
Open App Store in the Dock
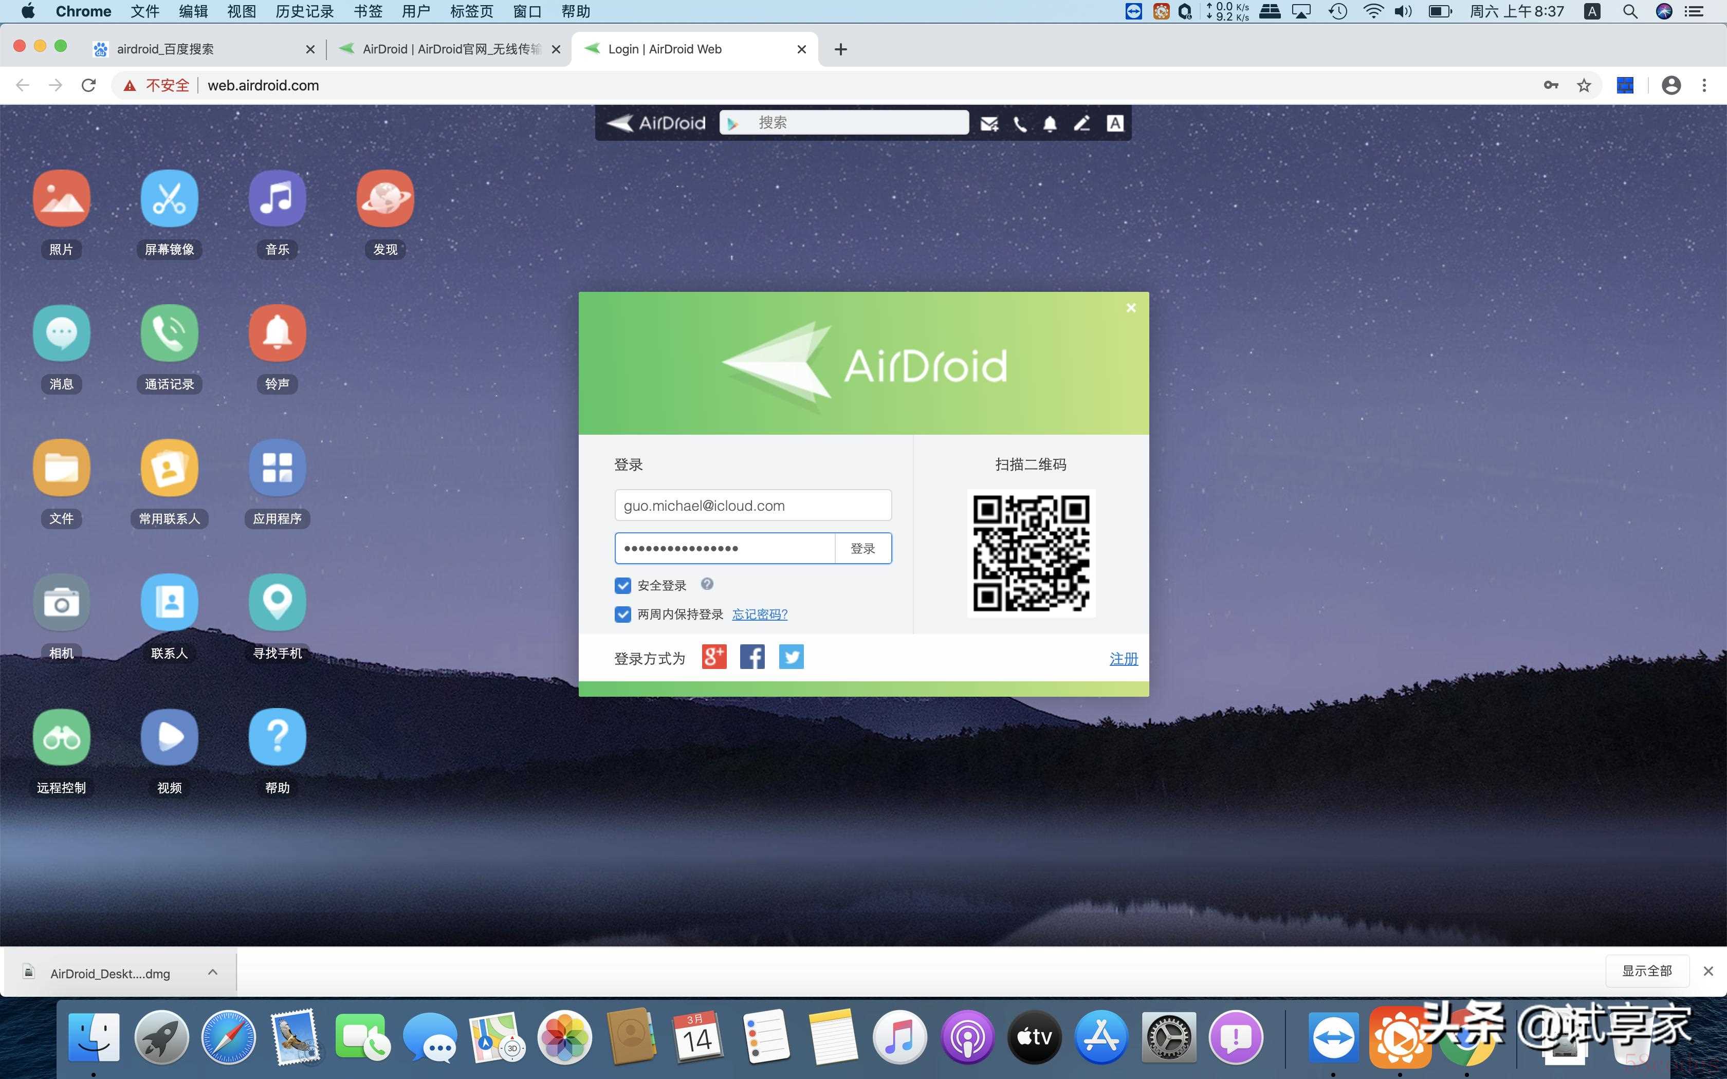tap(1101, 1037)
